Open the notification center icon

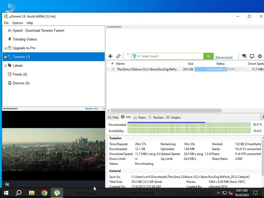[255, 193]
